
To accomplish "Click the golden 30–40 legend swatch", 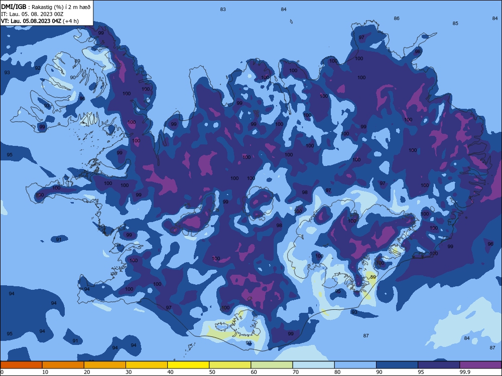I will (x=147, y=365).
